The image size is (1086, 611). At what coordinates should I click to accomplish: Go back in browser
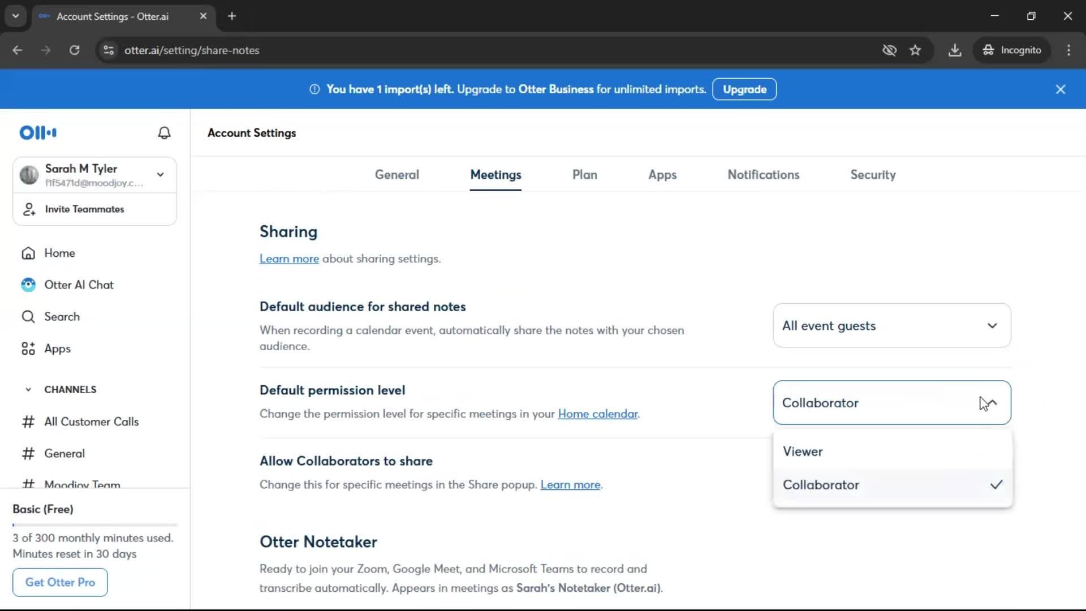click(x=18, y=50)
